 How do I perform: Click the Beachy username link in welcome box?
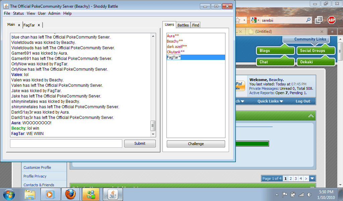coord(276,80)
